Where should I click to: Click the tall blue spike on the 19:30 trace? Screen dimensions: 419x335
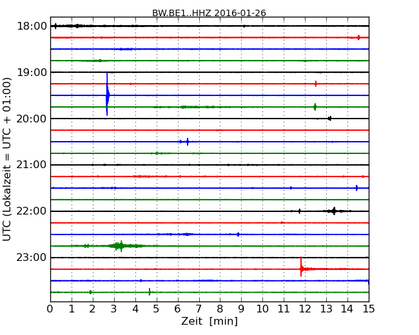coord(107,94)
